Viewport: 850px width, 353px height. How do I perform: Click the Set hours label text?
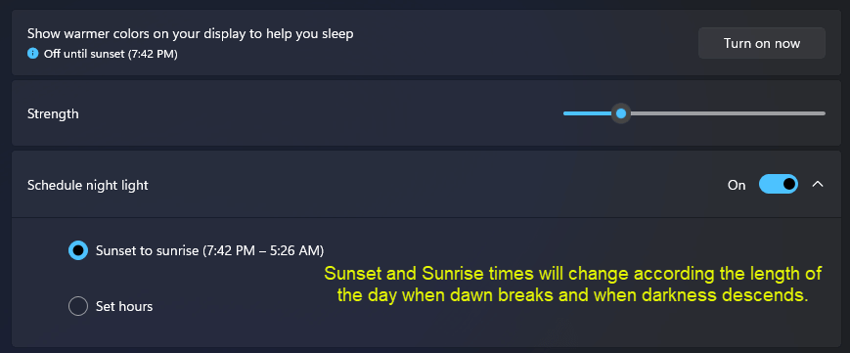click(x=124, y=306)
